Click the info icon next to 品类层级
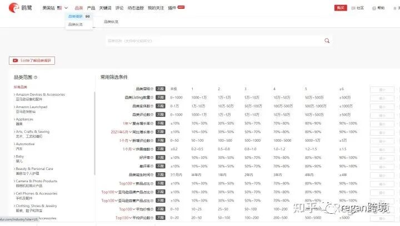Viewport: 400px width, 226px height. point(152,89)
